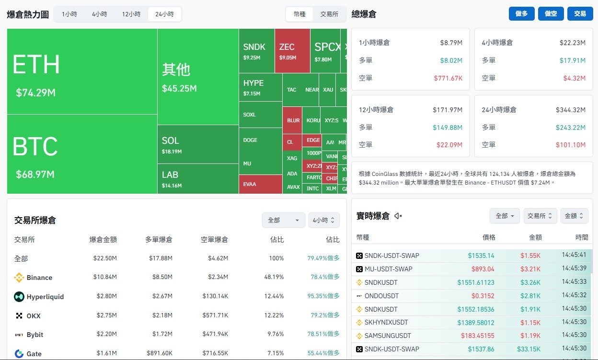This screenshot has width=598, height=360.
Task: Click Binance icon beside SNDKUSDT $1552.18536 row
Action: [x=359, y=309]
